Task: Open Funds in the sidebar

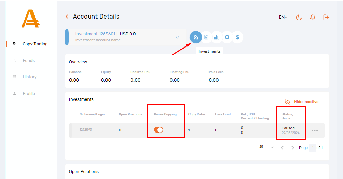Action: coord(29,61)
